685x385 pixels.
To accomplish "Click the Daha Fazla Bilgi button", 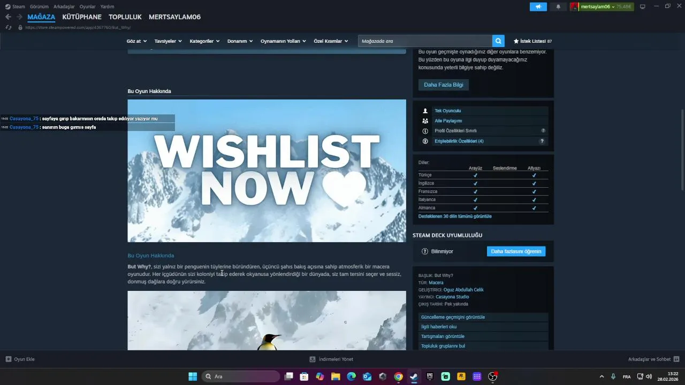I will (444, 84).
